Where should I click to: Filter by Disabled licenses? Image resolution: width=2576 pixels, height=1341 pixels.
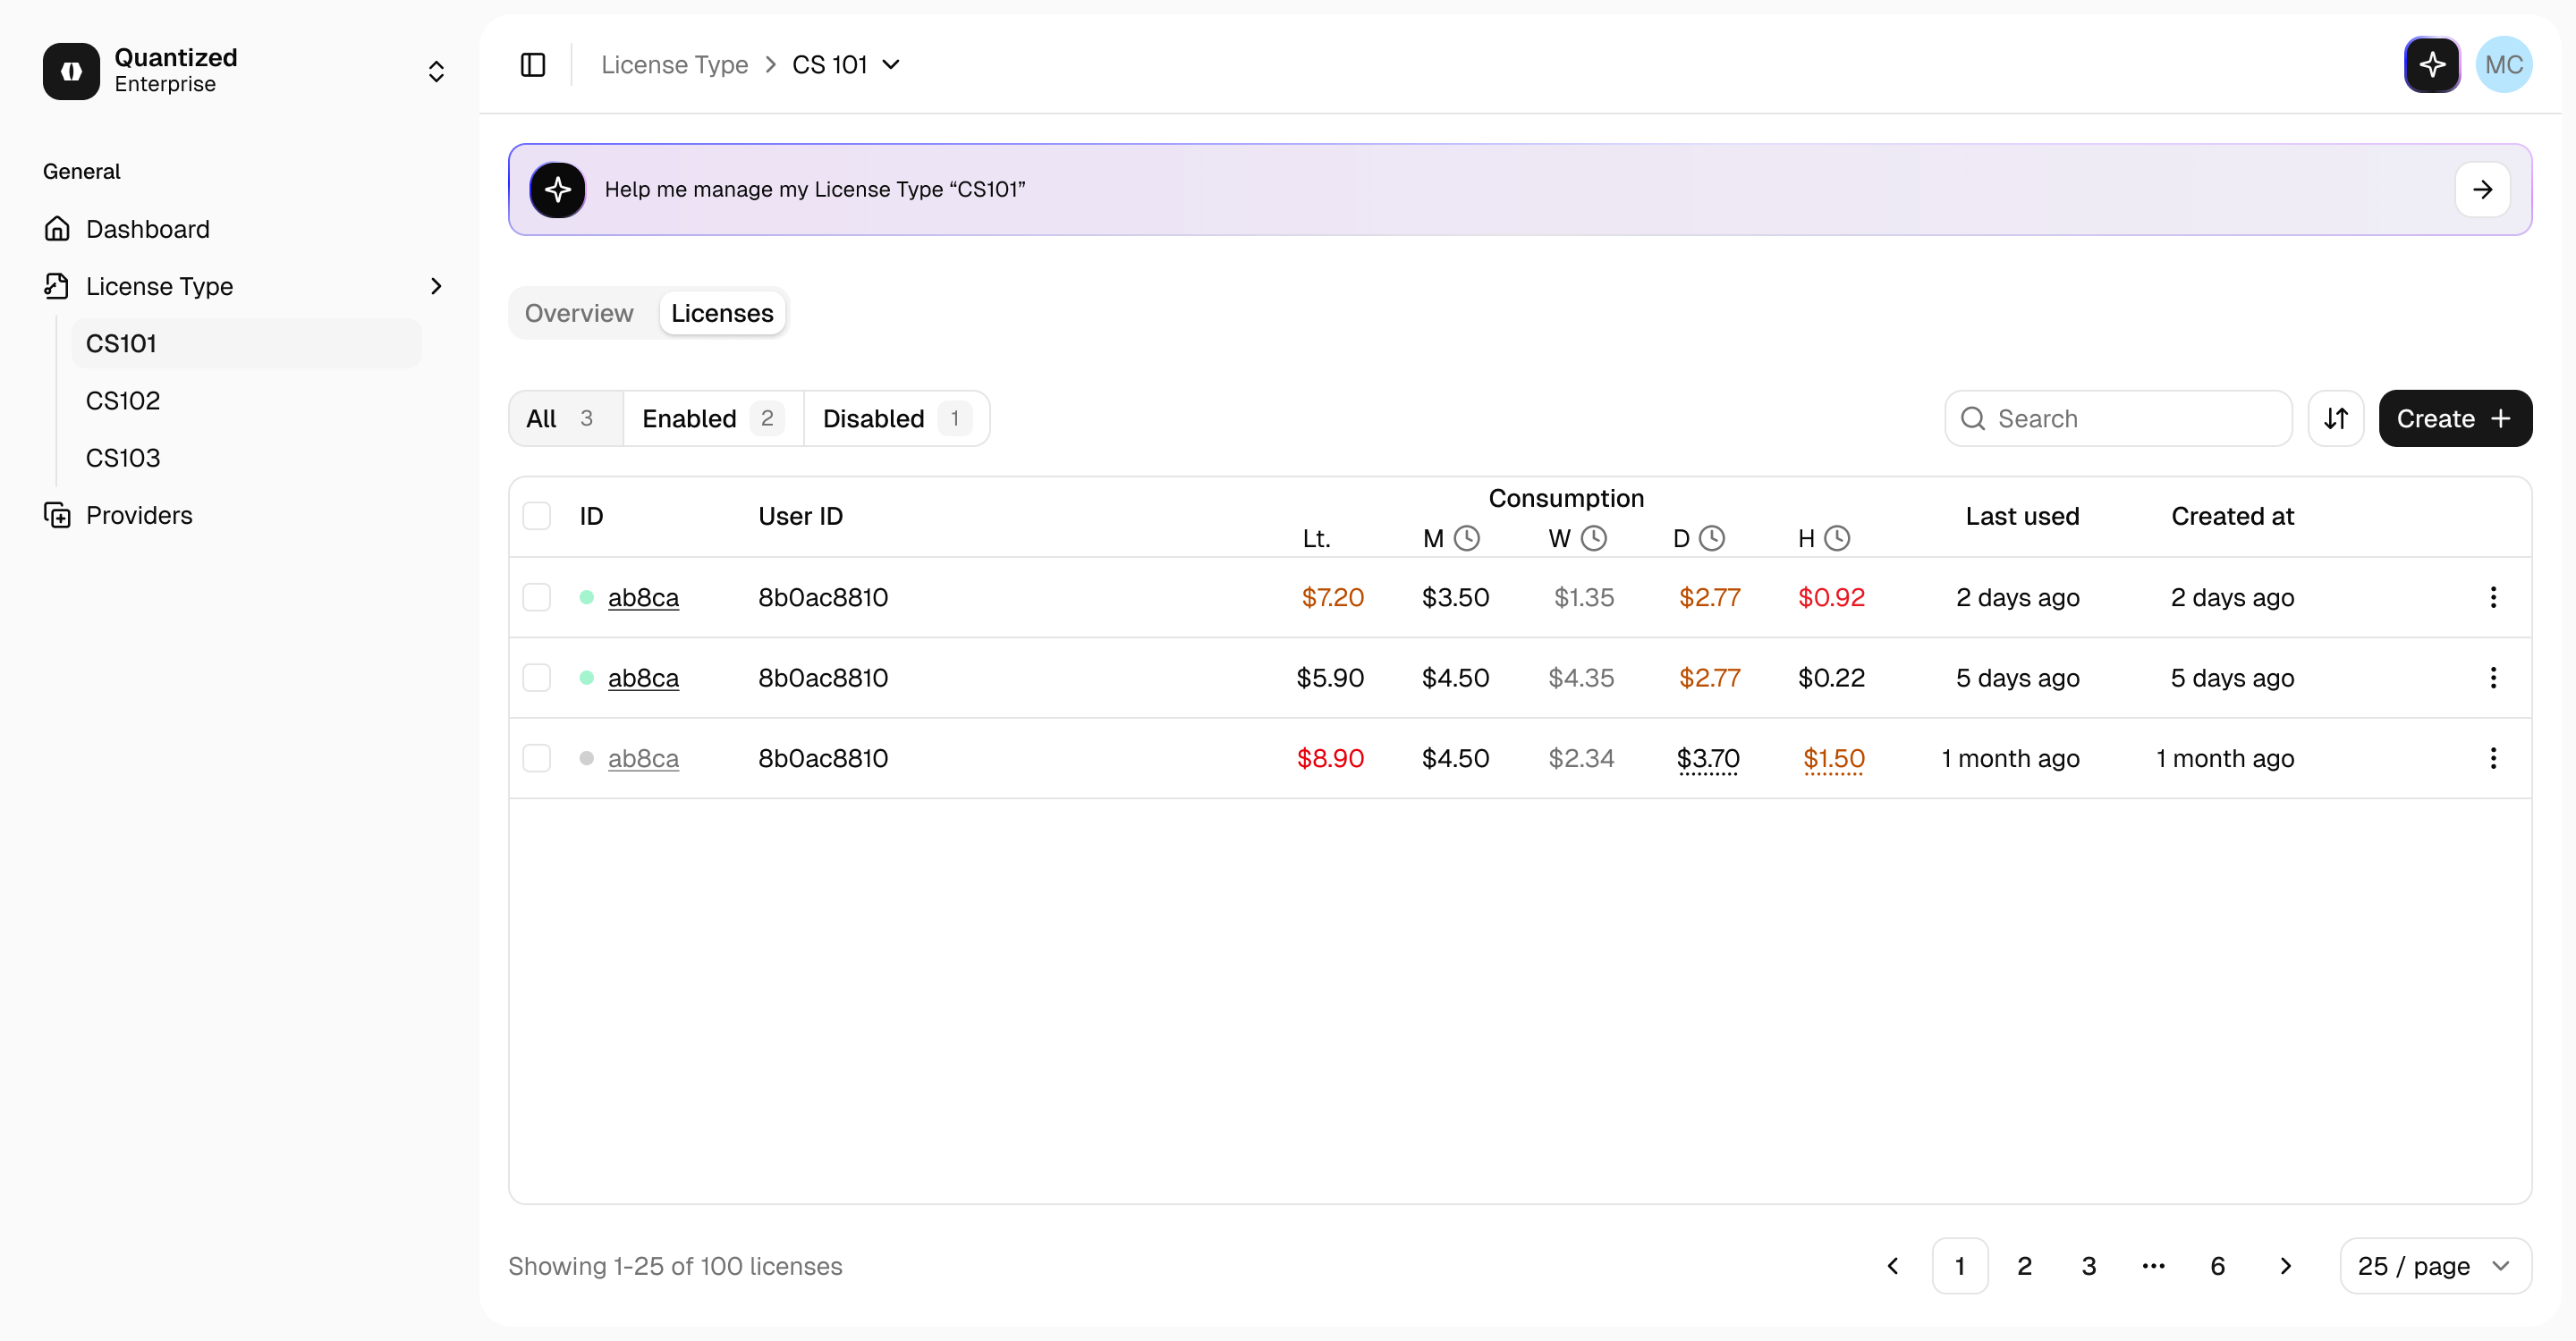pyautogui.click(x=897, y=418)
